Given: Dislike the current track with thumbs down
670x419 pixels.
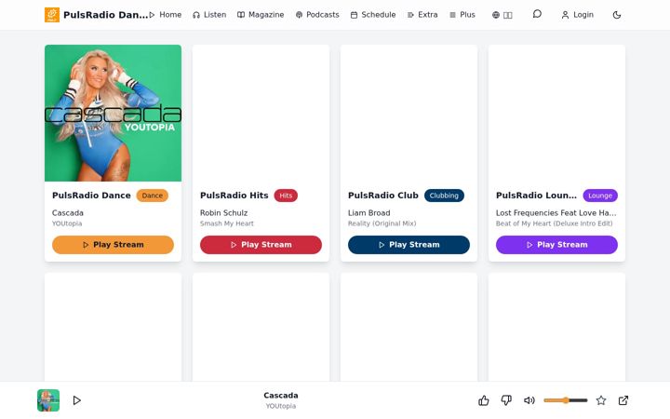Looking at the screenshot, I should tap(506, 400).
